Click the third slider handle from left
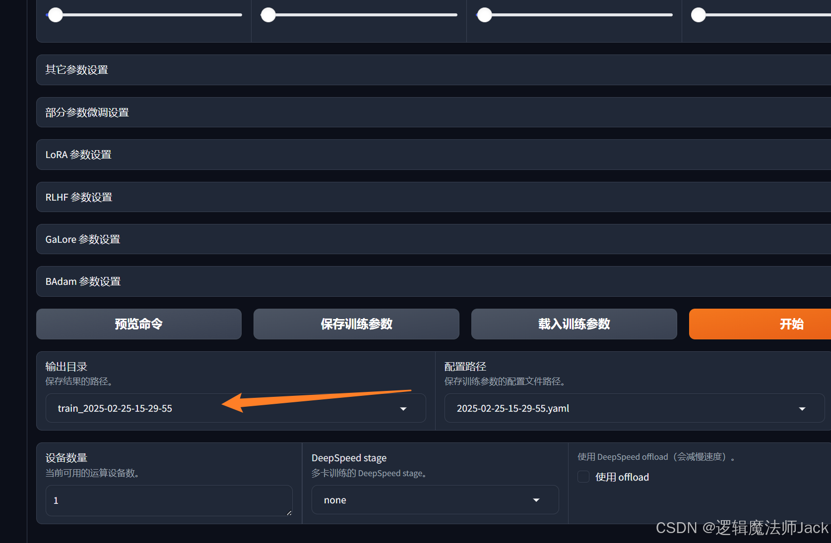831x543 pixels. pyautogui.click(x=484, y=15)
